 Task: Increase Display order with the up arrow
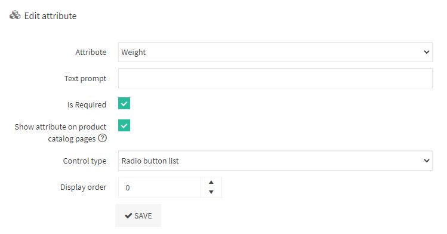point(211,183)
